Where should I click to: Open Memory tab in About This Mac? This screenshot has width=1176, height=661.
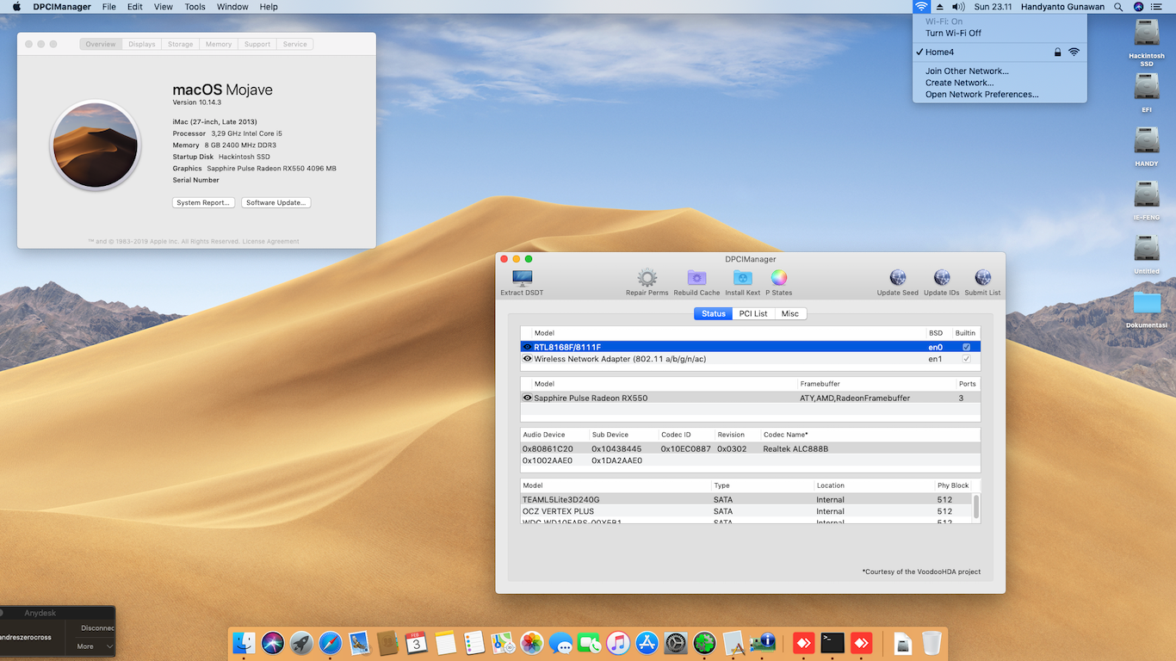(219, 44)
